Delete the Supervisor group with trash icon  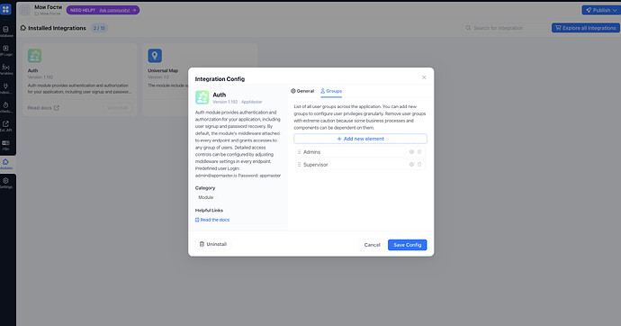pyautogui.click(x=419, y=165)
